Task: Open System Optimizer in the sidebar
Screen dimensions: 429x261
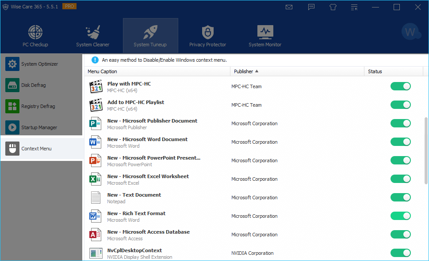Action: [x=41, y=64]
